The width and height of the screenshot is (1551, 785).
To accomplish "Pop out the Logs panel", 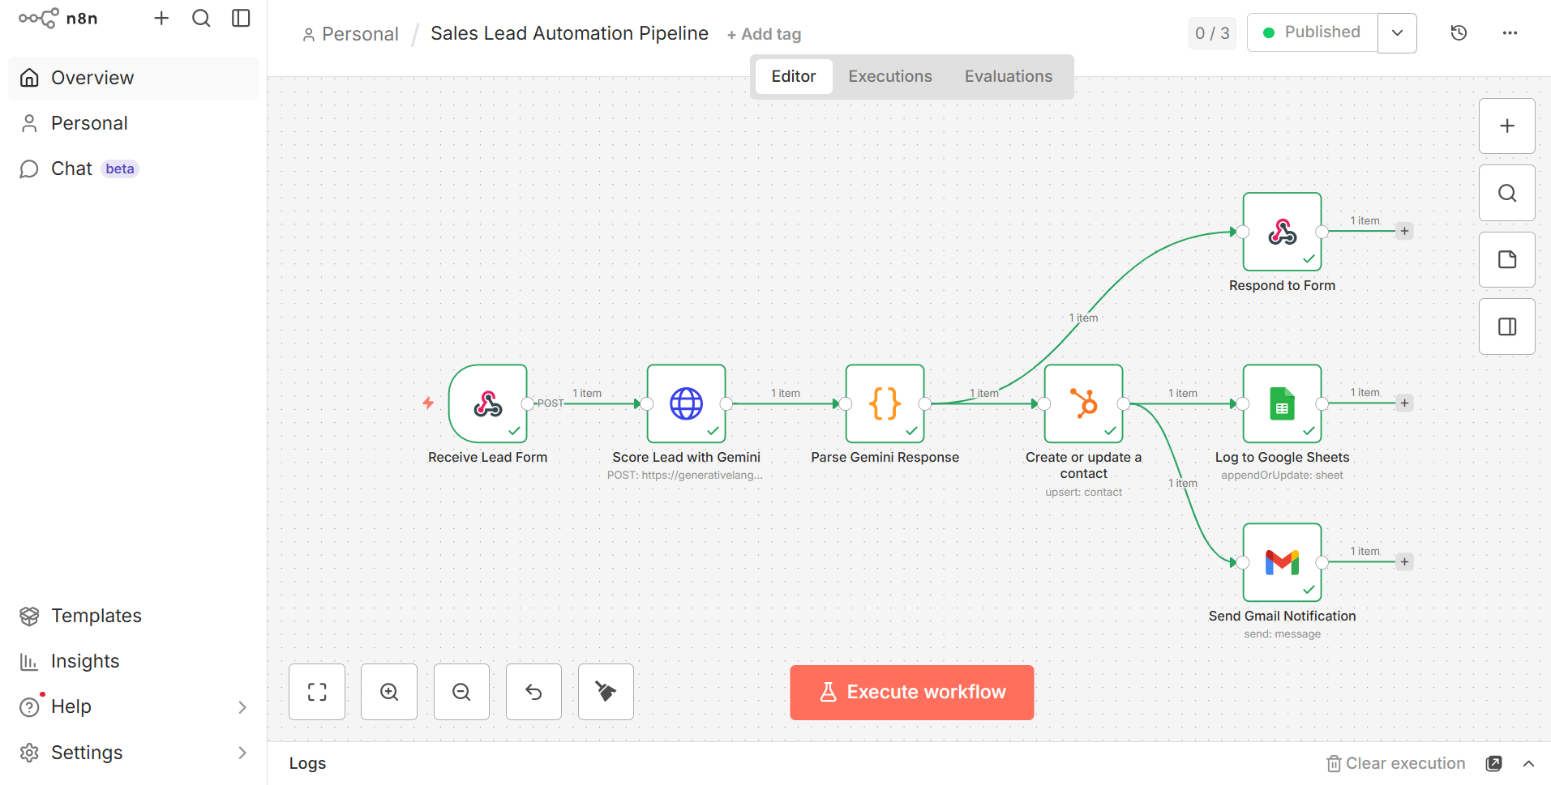I will 1494,763.
